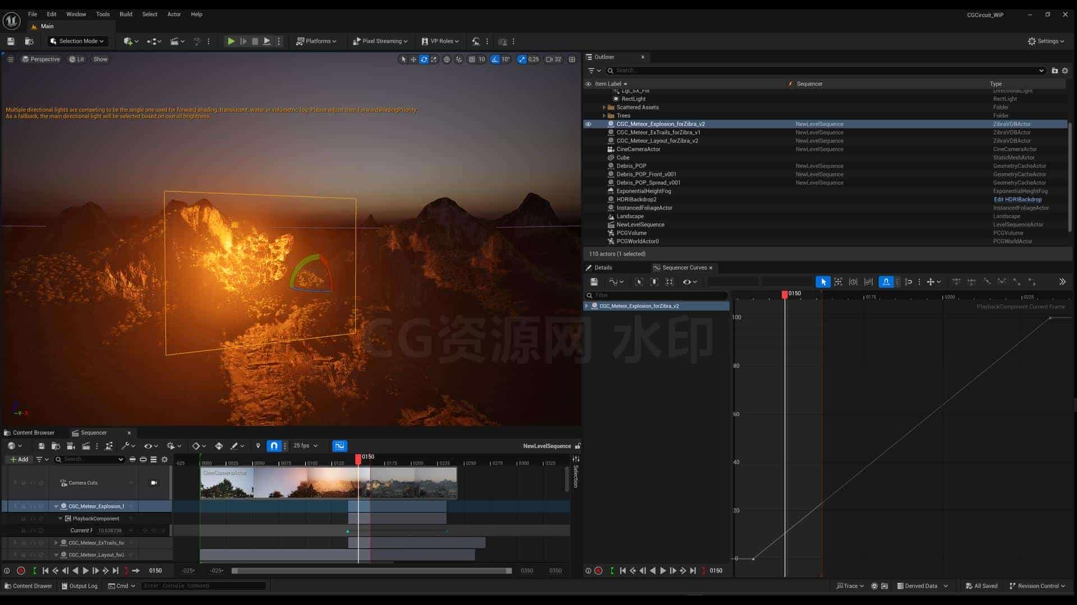Click the Outliner search field
The height and width of the screenshot is (605, 1077).
[826, 71]
